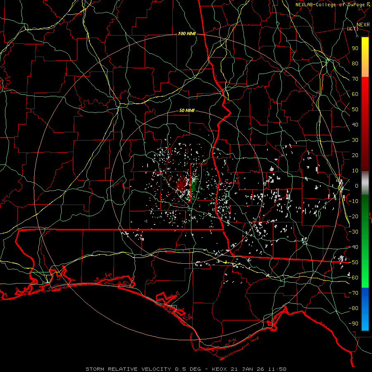The width and height of the screenshot is (372, 372).
Task: Select the positive 70 knot scale label
Action: pos(355,79)
